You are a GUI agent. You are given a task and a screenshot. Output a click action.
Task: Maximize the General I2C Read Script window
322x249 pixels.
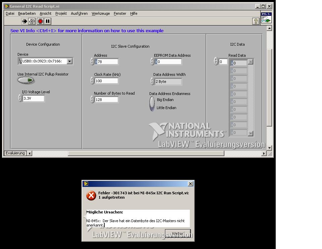point(263,6)
